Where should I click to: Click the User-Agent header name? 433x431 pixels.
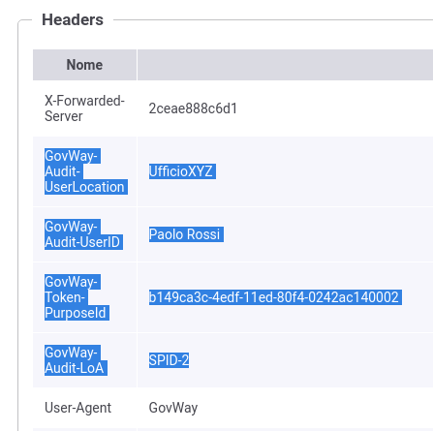(77, 408)
